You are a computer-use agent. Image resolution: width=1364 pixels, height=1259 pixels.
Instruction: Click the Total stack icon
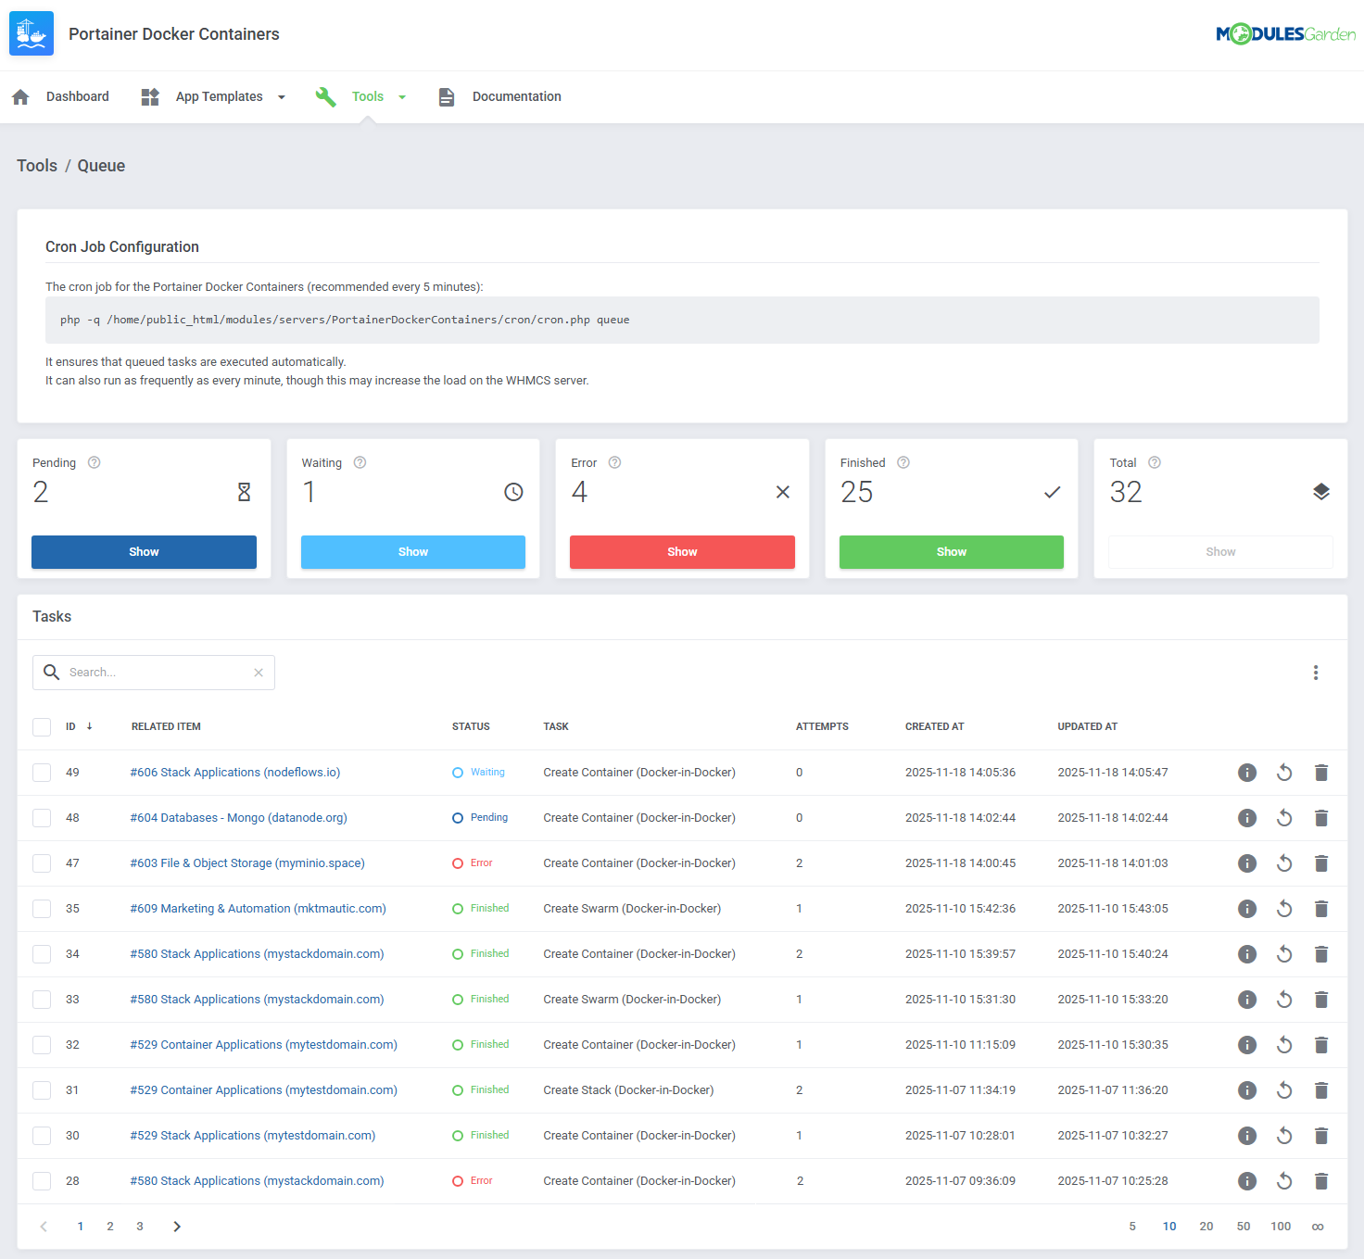[x=1320, y=491]
